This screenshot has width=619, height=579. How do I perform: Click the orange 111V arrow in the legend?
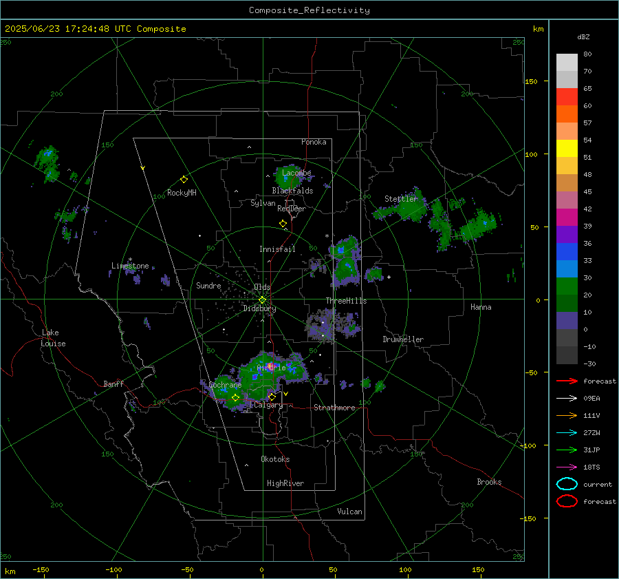(x=567, y=415)
